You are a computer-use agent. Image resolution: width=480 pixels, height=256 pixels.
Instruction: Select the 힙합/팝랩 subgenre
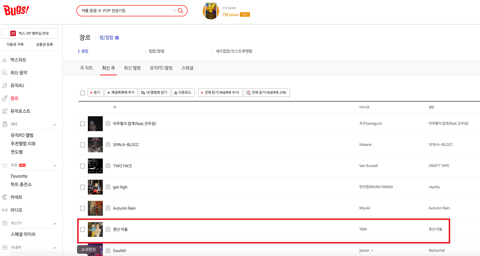click(x=156, y=51)
